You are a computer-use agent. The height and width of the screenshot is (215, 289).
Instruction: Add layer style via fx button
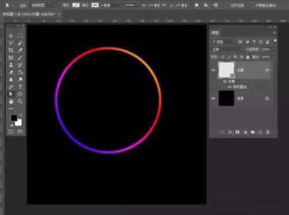coord(230,132)
